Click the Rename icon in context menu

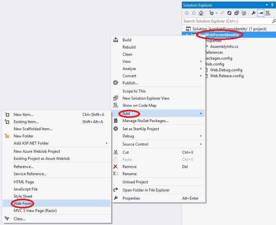tap(116, 174)
